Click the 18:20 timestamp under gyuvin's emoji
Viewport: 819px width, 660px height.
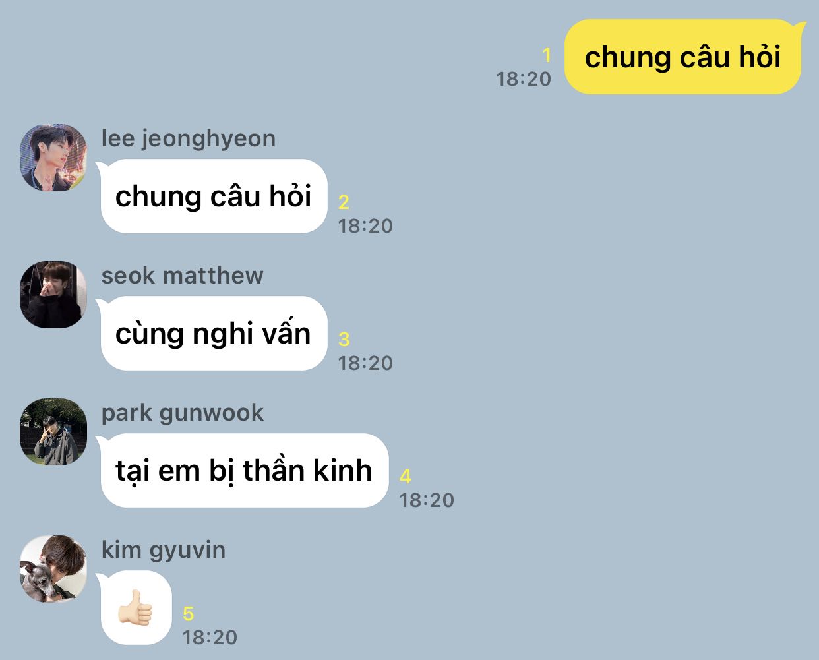coord(210,637)
